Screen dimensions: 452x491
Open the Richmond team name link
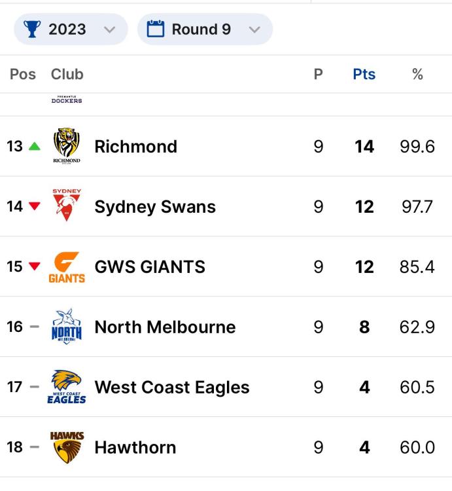(x=136, y=146)
